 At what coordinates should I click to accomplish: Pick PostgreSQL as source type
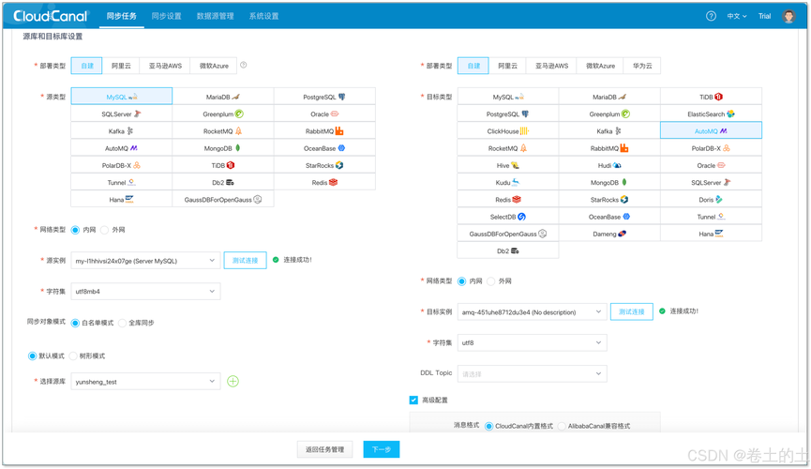(x=324, y=97)
